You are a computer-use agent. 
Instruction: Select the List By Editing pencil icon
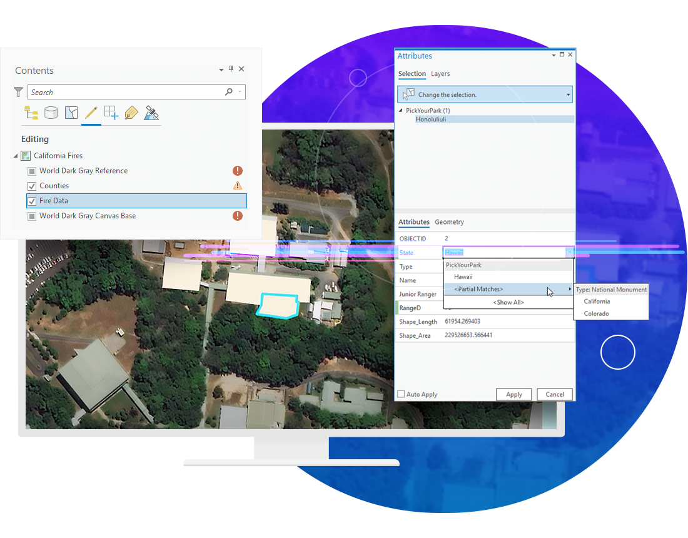coord(91,113)
